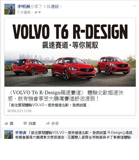
Task: Click the share arrow icon
Action: [x=48, y=123]
